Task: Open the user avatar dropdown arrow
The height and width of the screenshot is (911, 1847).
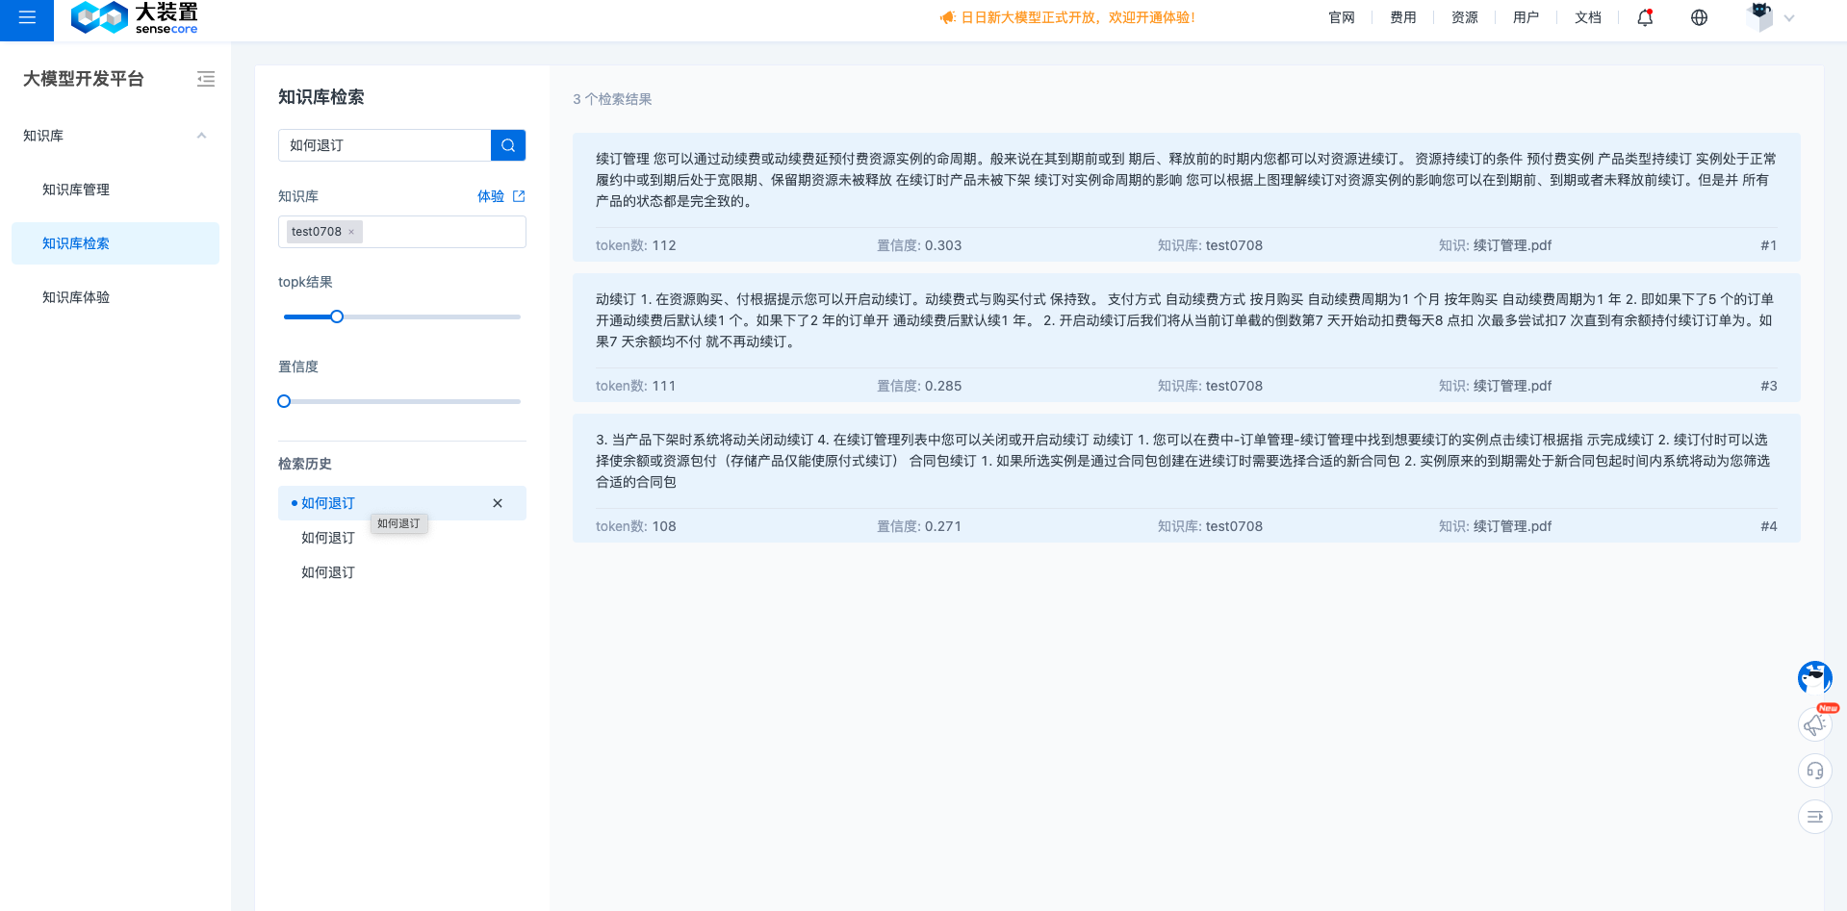Action: click(1788, 17)
